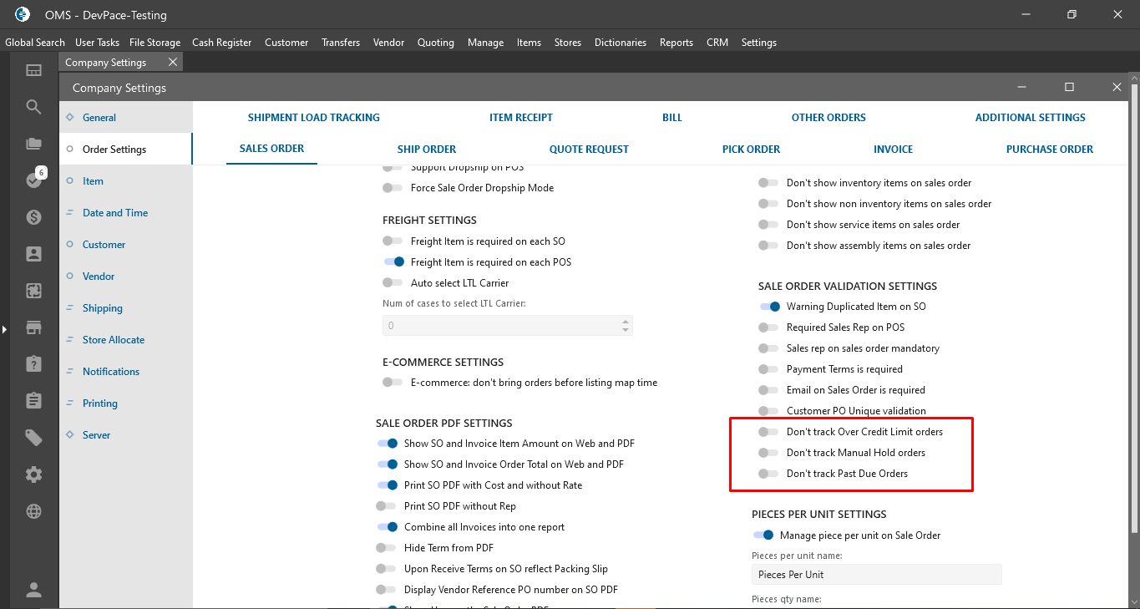The width and height of the screenshot is (1140, 609).
Task: Toggle Warning Duplicated Item on SO off
Action: click(x=770, y=307)
